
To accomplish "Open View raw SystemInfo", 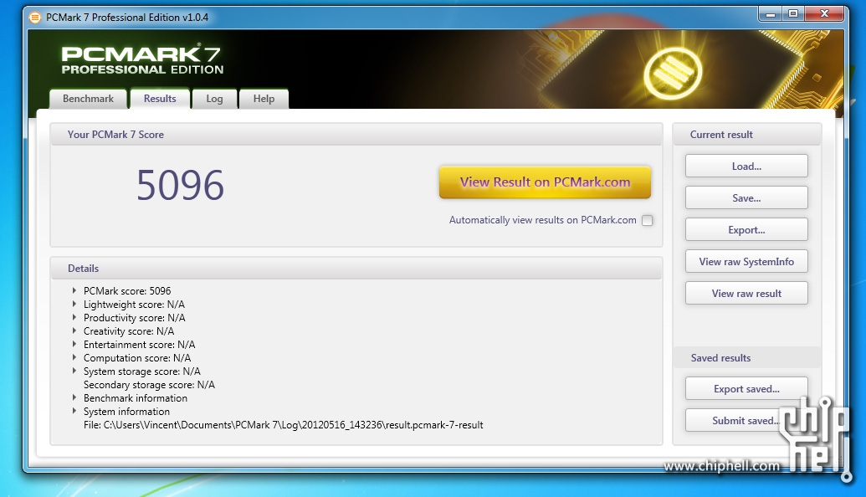I will click(x=746, y=262).
